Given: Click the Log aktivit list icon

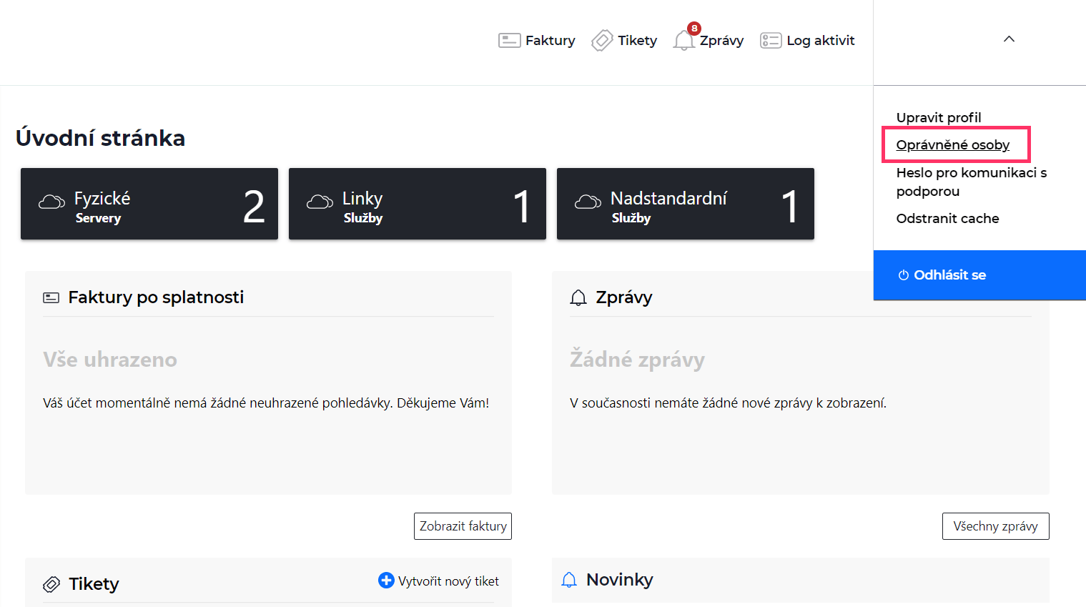Looking at the screenshot, I should 771,41.
